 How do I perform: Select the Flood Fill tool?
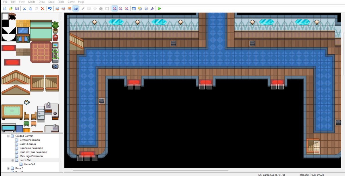pos(101,9)
